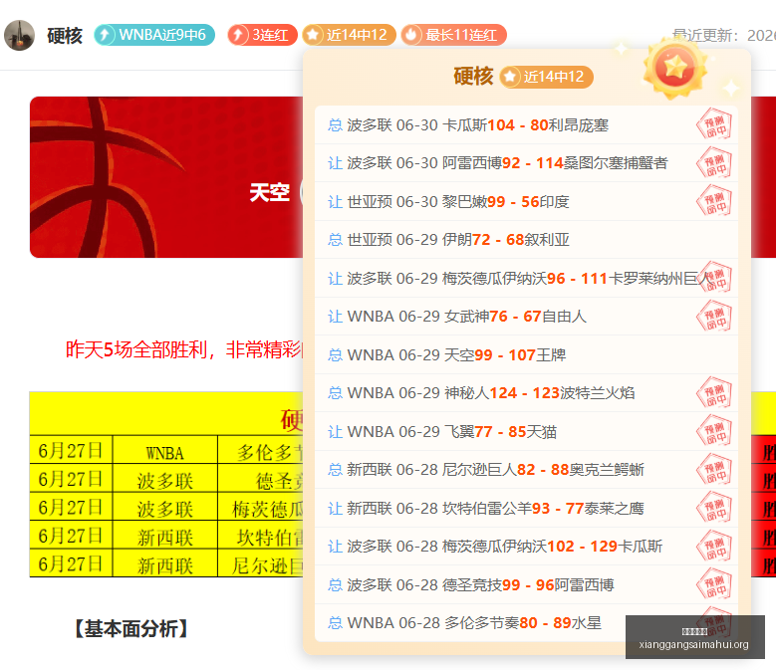Viewport: 776px width, 670px height.
Task: Click 预测命中 stamp on 阿雷西博92-114 row
Action: pos(714,163)
